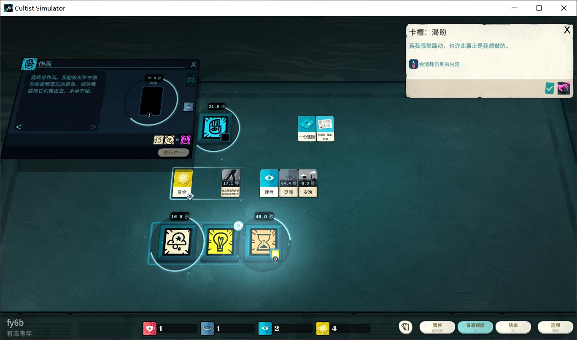The height and width of the screenshot is (340, 577).
Task: Click the 会消耗自身的内容 text in note
Action: [439, 64]
